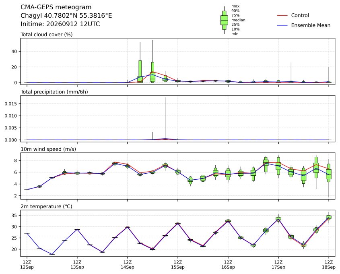Click the Total cloud cover panel title
The height and width of the screenshot is (274, 340).
click(x=47, y=35)
